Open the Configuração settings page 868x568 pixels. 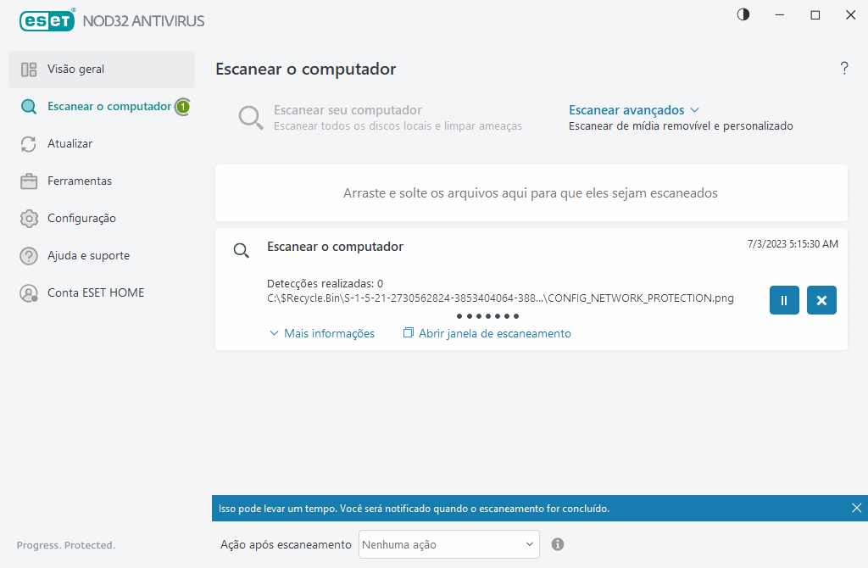tap(81, 219)
